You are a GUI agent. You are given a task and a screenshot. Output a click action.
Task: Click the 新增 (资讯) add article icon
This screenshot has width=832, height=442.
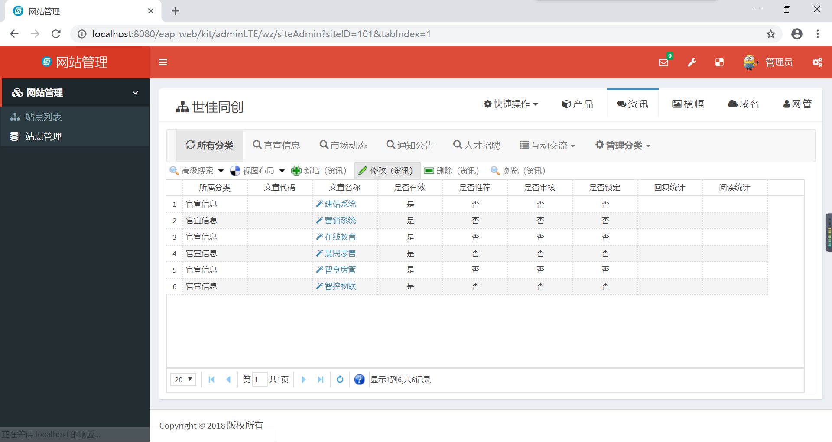319,170
